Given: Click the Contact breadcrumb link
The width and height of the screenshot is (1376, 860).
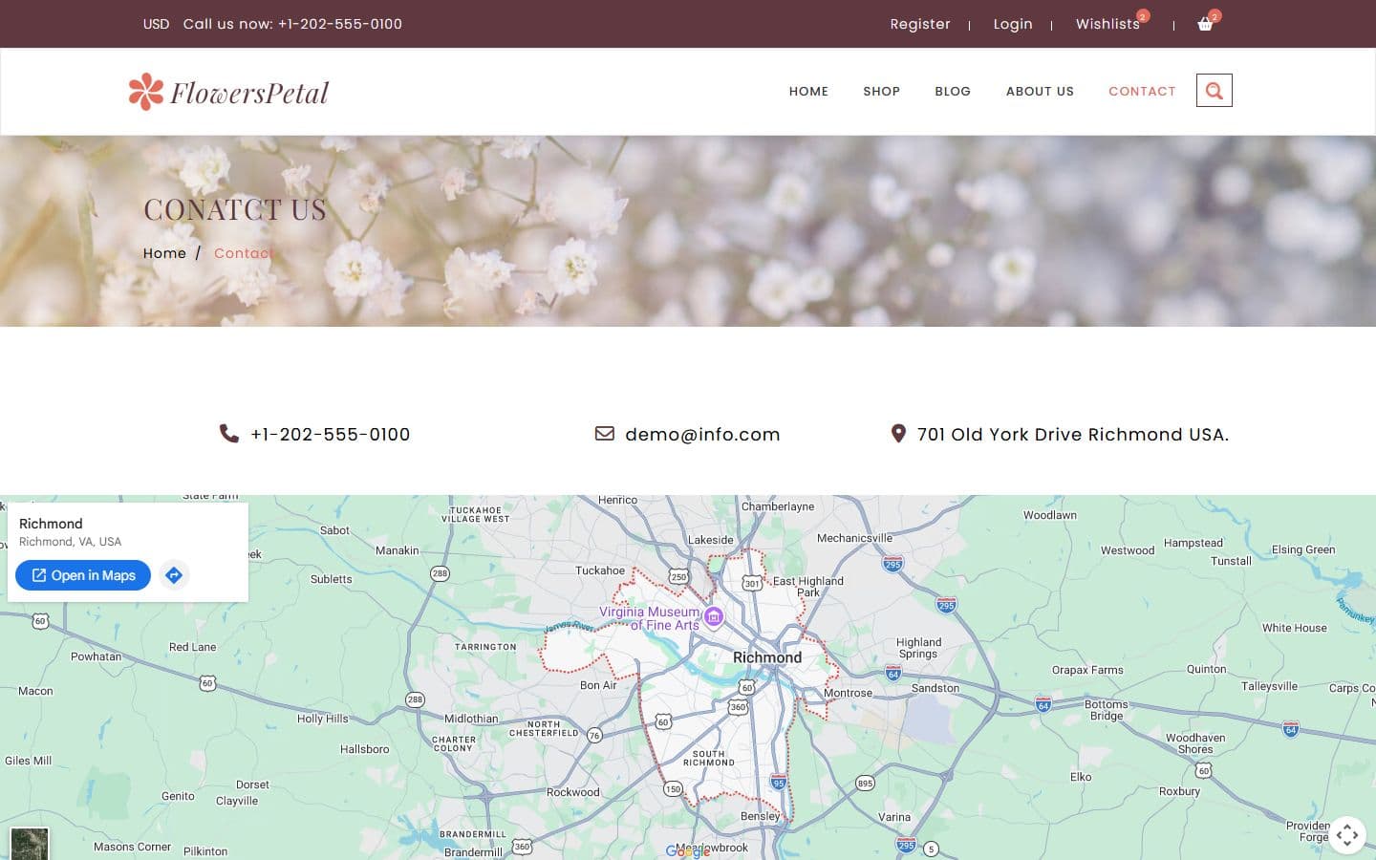Looking at the screenshot, I should point(244,253).
